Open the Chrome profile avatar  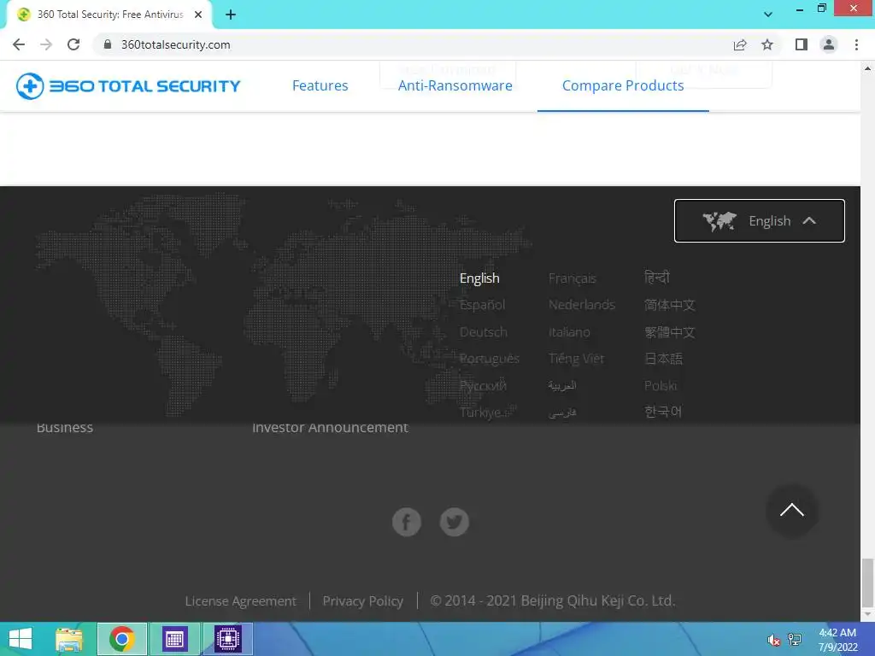point(829,44)
